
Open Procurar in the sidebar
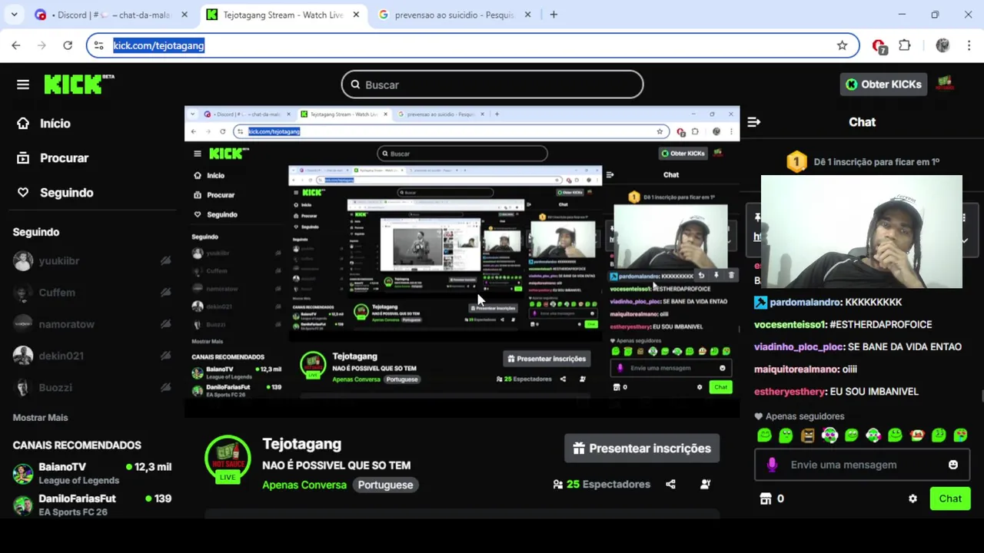click(x=53, y=158)
